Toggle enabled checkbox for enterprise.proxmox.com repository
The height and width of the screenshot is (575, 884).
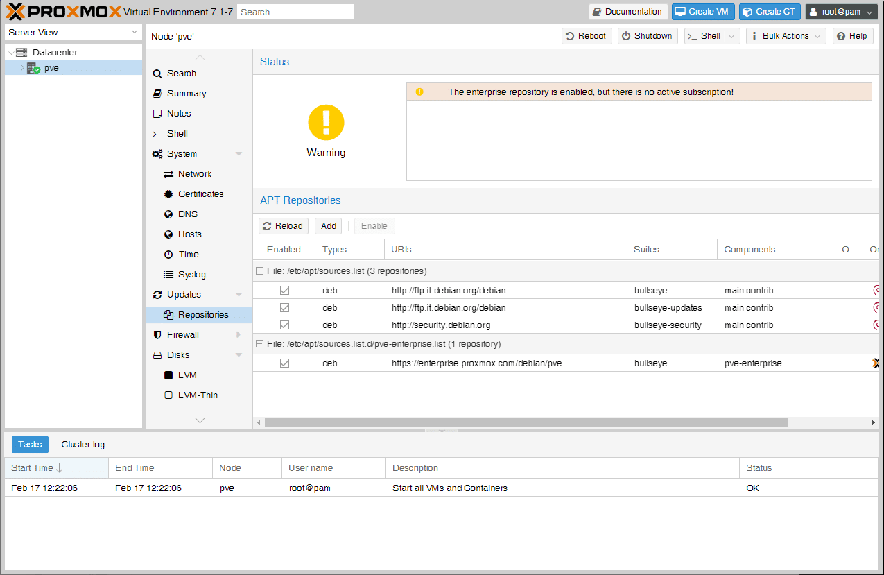pyautogui.click(x=284, y=363)
